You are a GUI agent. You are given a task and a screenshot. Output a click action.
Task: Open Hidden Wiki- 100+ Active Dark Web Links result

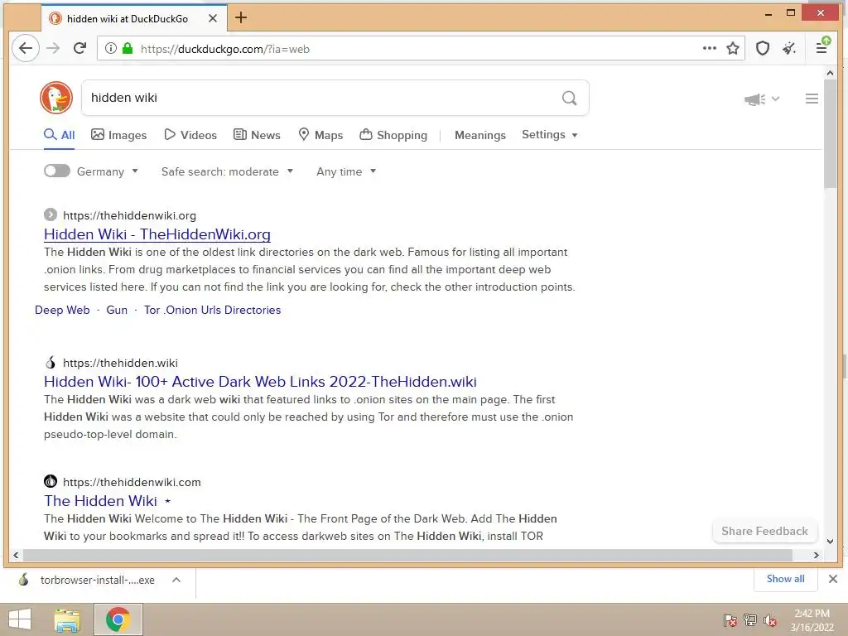260,382
